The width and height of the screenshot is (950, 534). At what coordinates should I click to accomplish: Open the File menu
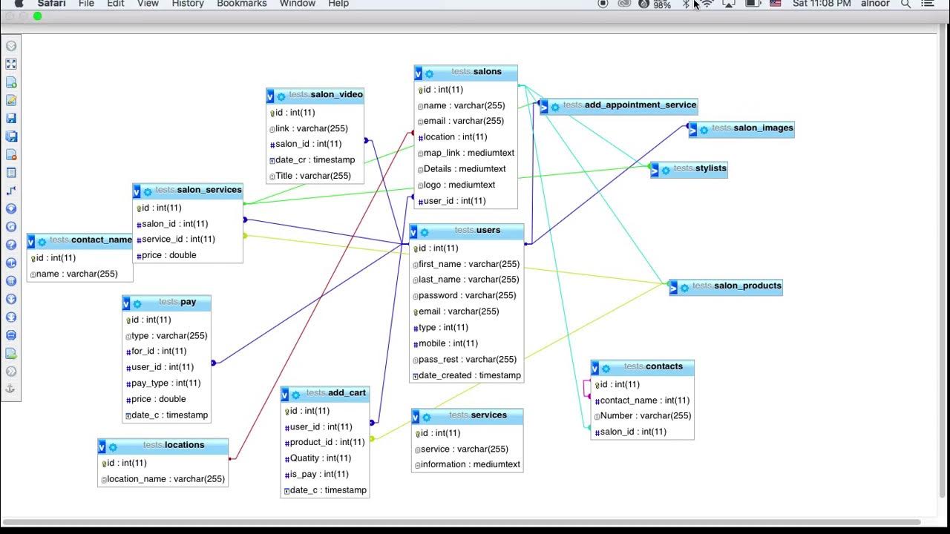pos(86,4)
